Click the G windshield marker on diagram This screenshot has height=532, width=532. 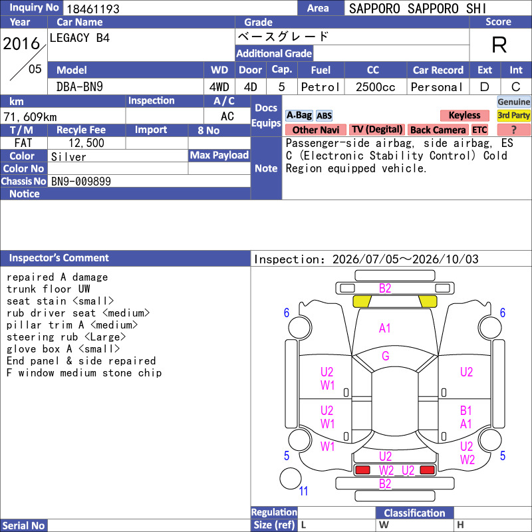386,356
